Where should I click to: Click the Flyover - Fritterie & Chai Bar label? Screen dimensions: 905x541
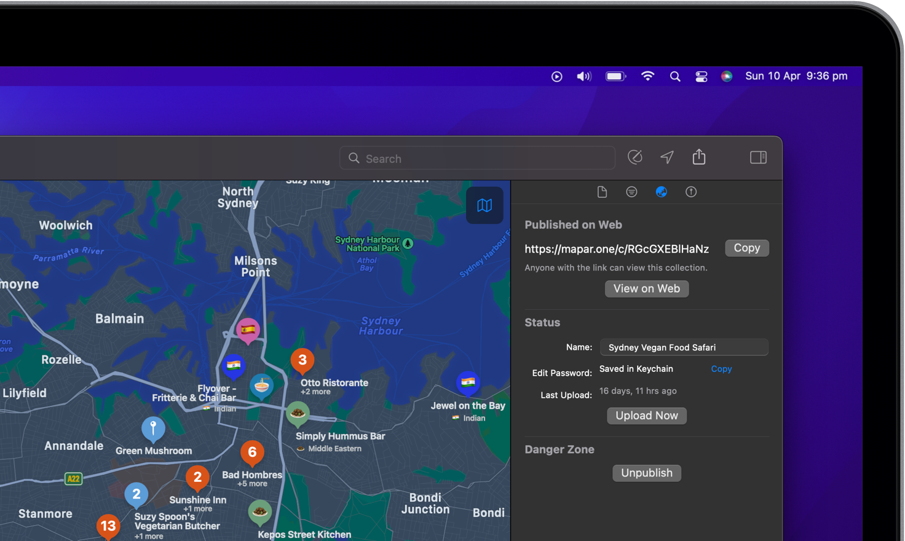click(194, 393)
